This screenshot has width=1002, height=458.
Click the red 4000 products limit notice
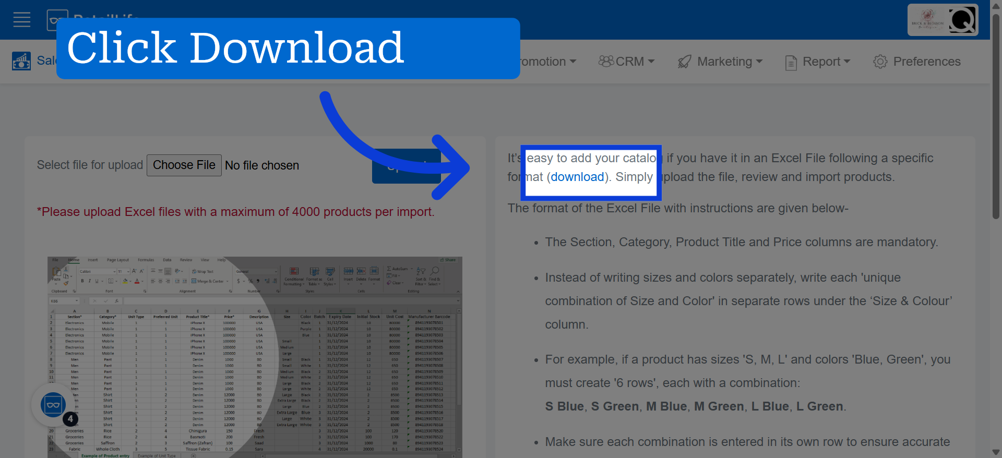(x=235, y=212)
